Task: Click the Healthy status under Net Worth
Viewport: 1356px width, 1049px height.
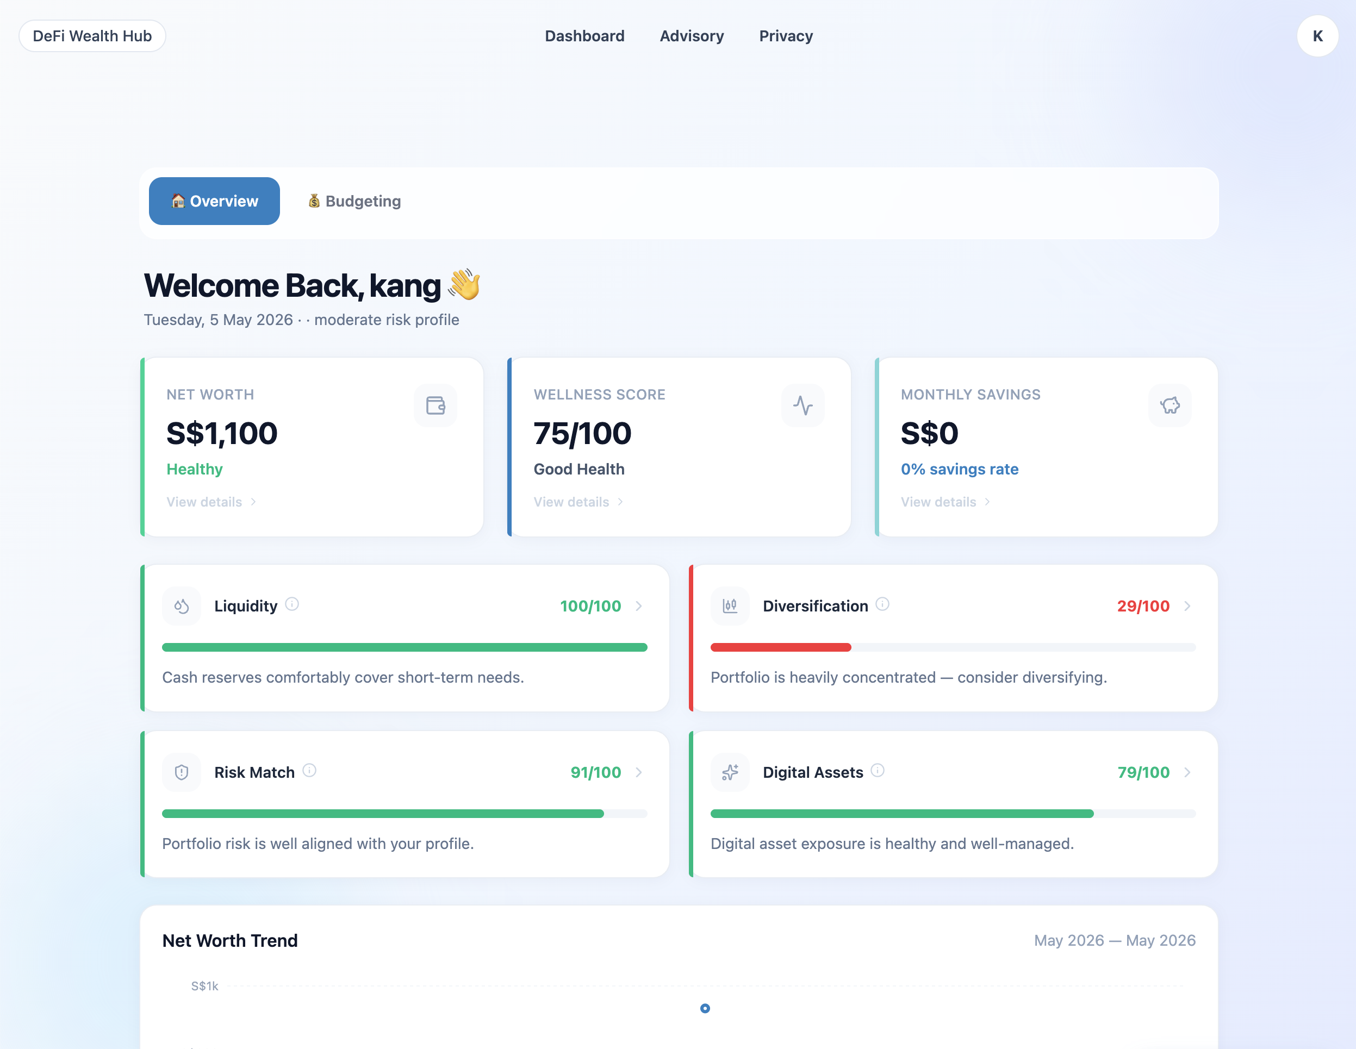Action: coord(194,469)
